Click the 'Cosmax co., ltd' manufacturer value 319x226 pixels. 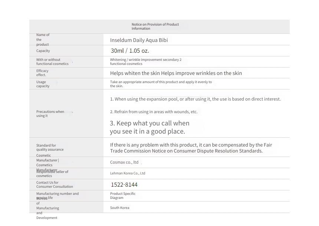(124, 162)
